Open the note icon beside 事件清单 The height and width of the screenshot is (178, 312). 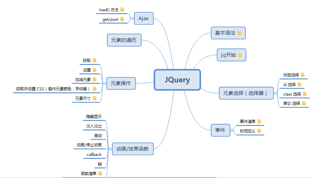(x=259, y=121)
